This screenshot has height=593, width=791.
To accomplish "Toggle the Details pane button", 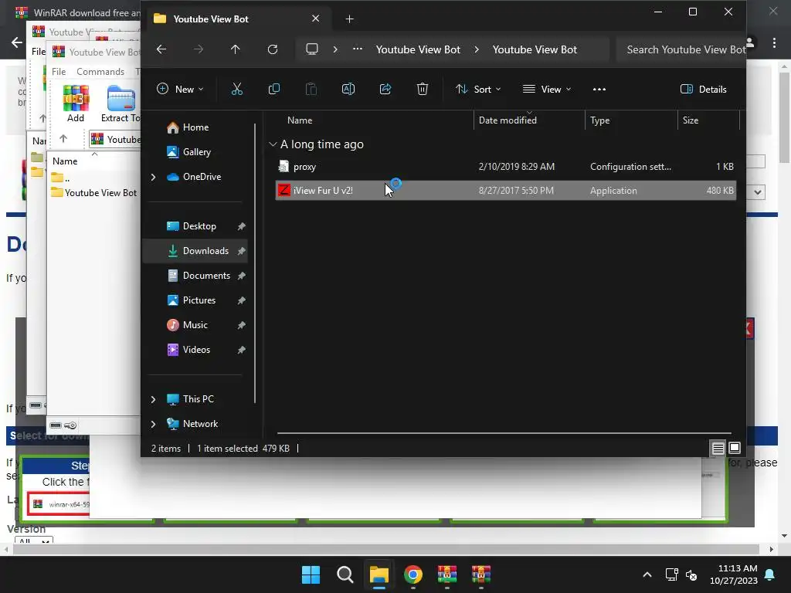I will 703,90.
